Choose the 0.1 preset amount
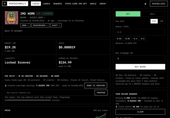Image resolution: width=170 pixels, height=118 pixels. click(135, 39)
